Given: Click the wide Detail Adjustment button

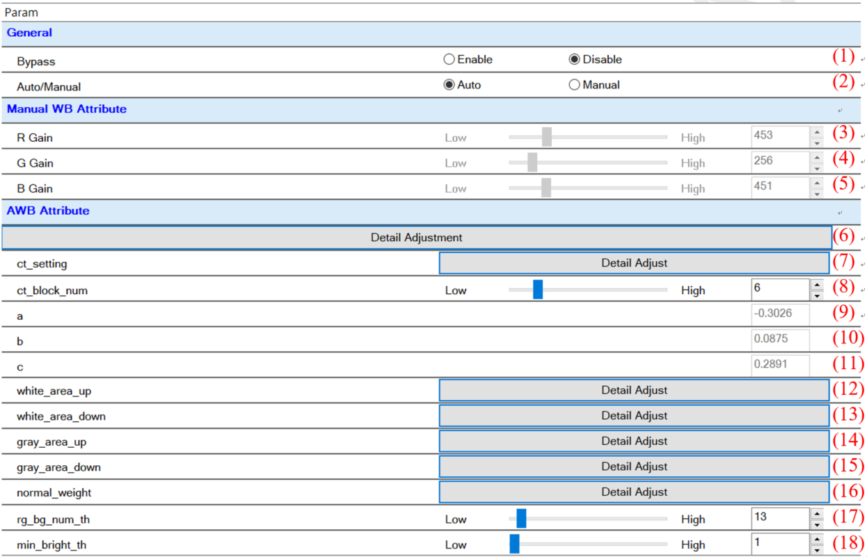Looking at the screenshot, I should click(416, 238).
